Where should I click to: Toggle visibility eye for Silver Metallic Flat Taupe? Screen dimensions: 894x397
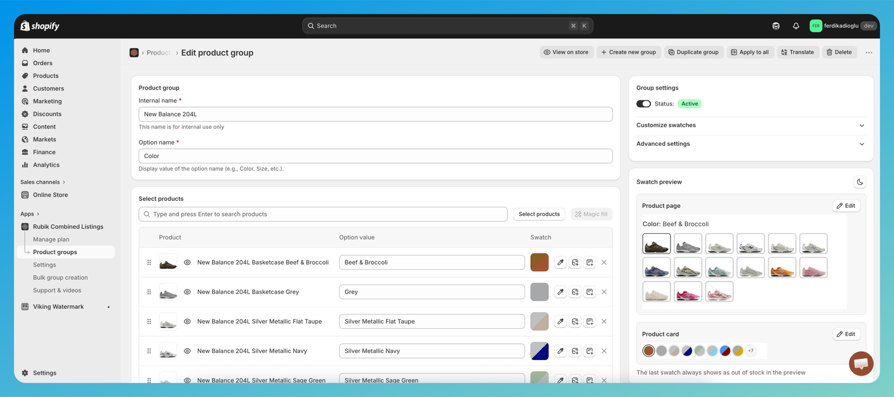click(187, 322)
